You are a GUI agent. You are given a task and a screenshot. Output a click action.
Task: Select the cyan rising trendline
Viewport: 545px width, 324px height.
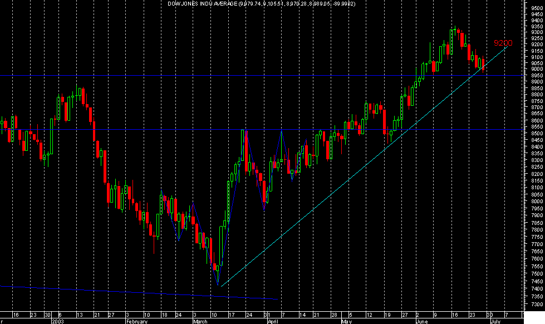(x=364, y=166)
